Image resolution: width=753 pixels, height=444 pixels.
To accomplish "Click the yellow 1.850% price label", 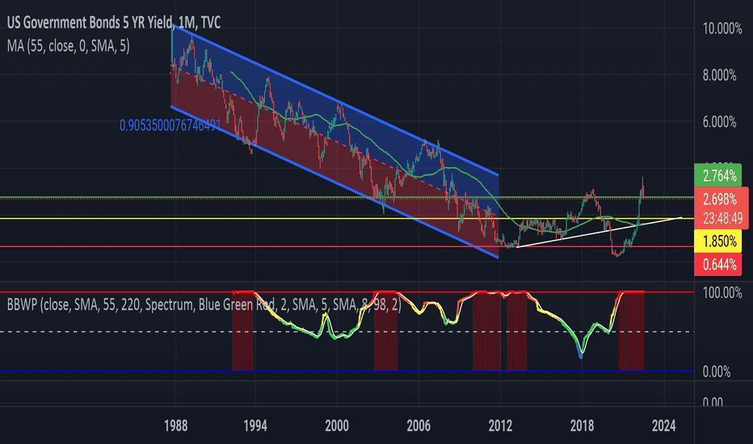I will 718,241.
